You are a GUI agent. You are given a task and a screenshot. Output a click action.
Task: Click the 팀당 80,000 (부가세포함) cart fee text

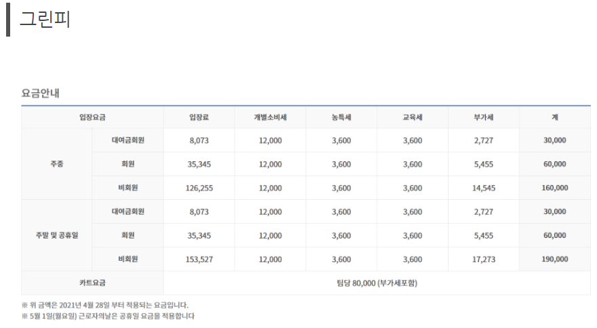point(377,283)
